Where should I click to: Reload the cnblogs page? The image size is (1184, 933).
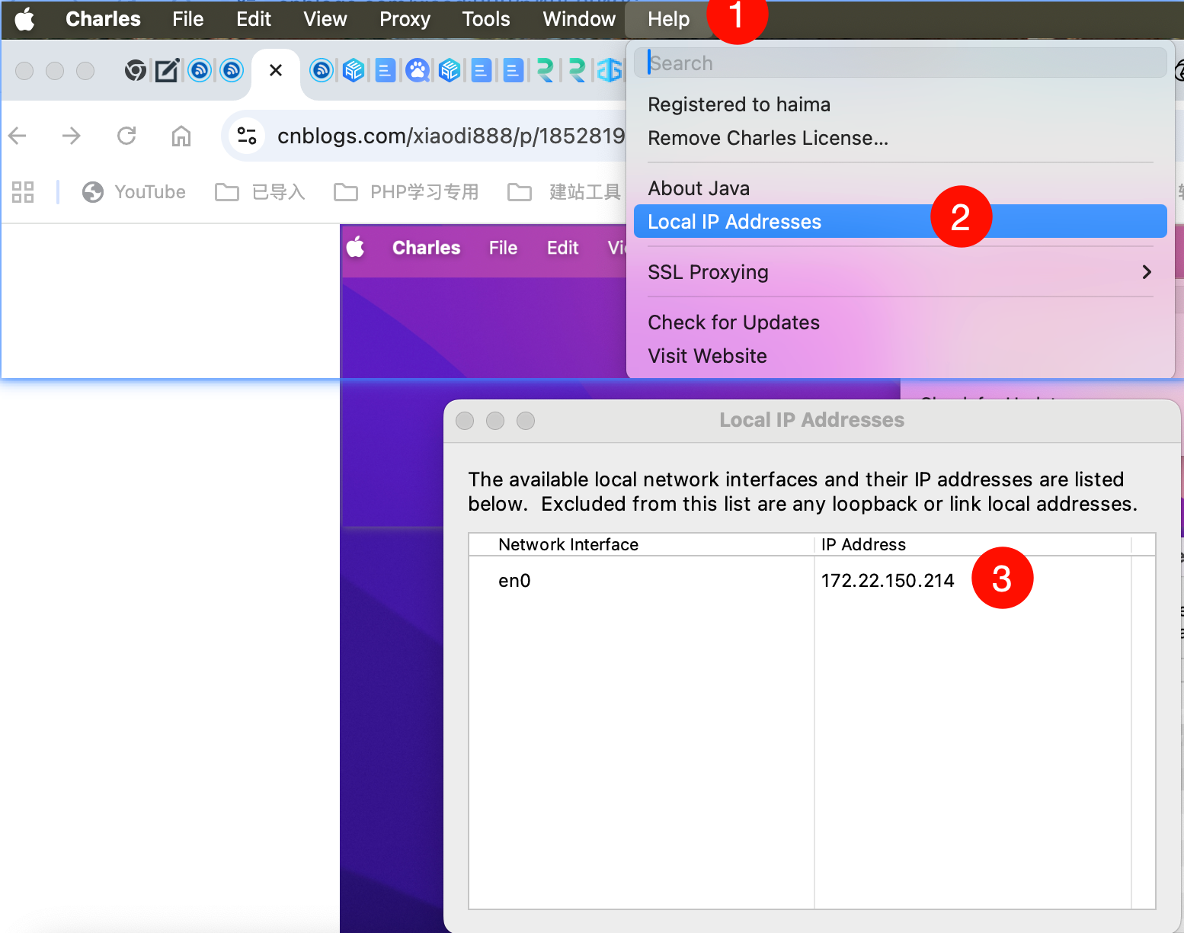tap(126, 136)
